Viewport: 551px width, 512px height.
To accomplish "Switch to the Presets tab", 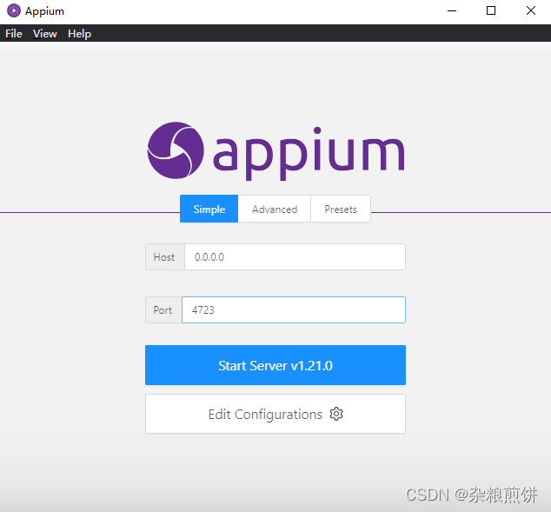I will [x=341, y=209].
